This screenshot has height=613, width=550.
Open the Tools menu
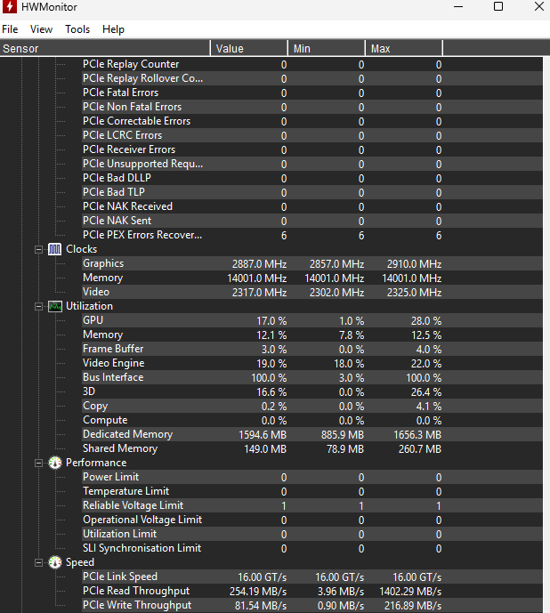tap(77, 29)
